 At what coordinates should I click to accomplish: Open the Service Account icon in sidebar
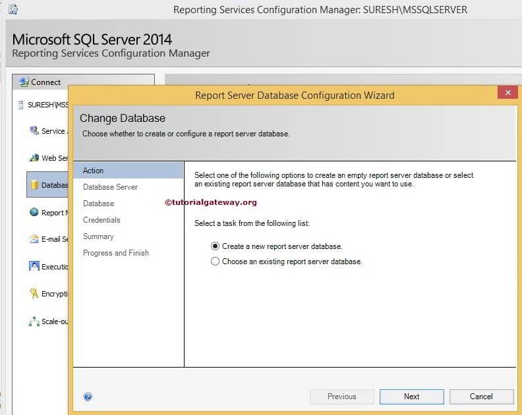click(x=34, y=130)
